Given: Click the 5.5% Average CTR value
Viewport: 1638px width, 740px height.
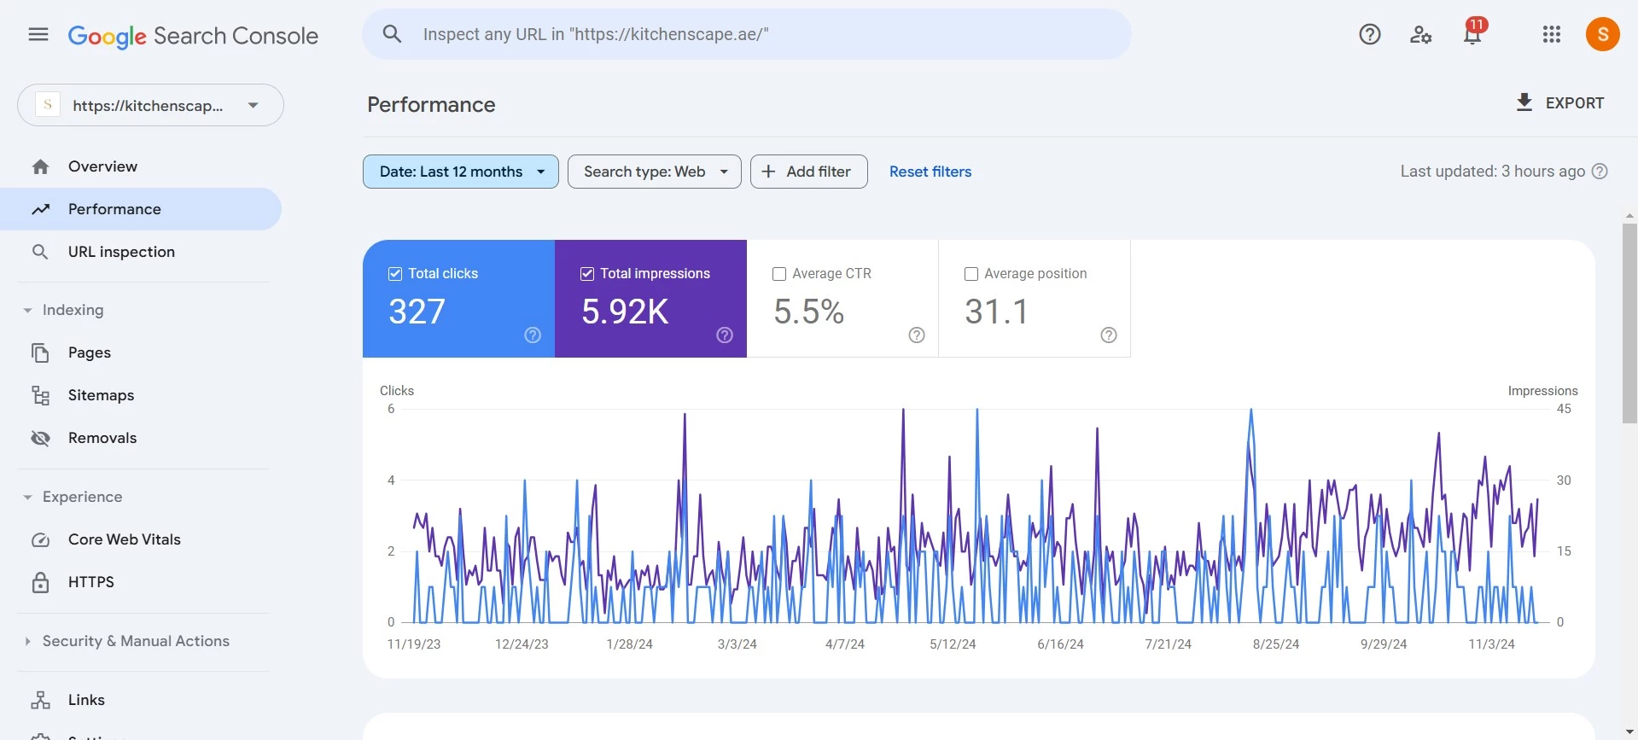Looking at the screenshot, I should click(809, 312).
